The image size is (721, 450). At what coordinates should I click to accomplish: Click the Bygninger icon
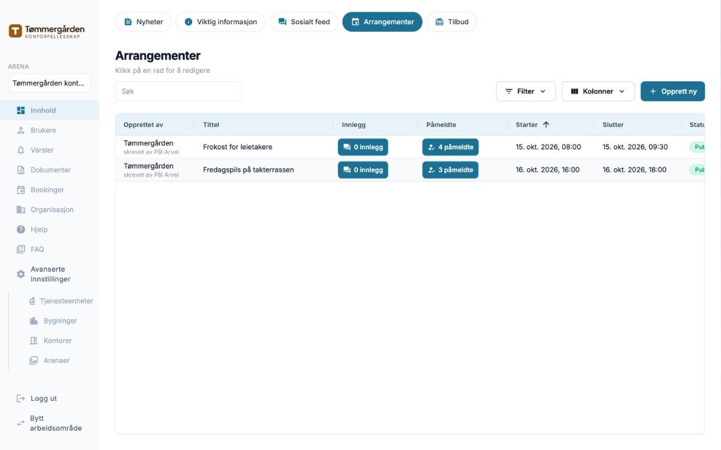point(33,321)
